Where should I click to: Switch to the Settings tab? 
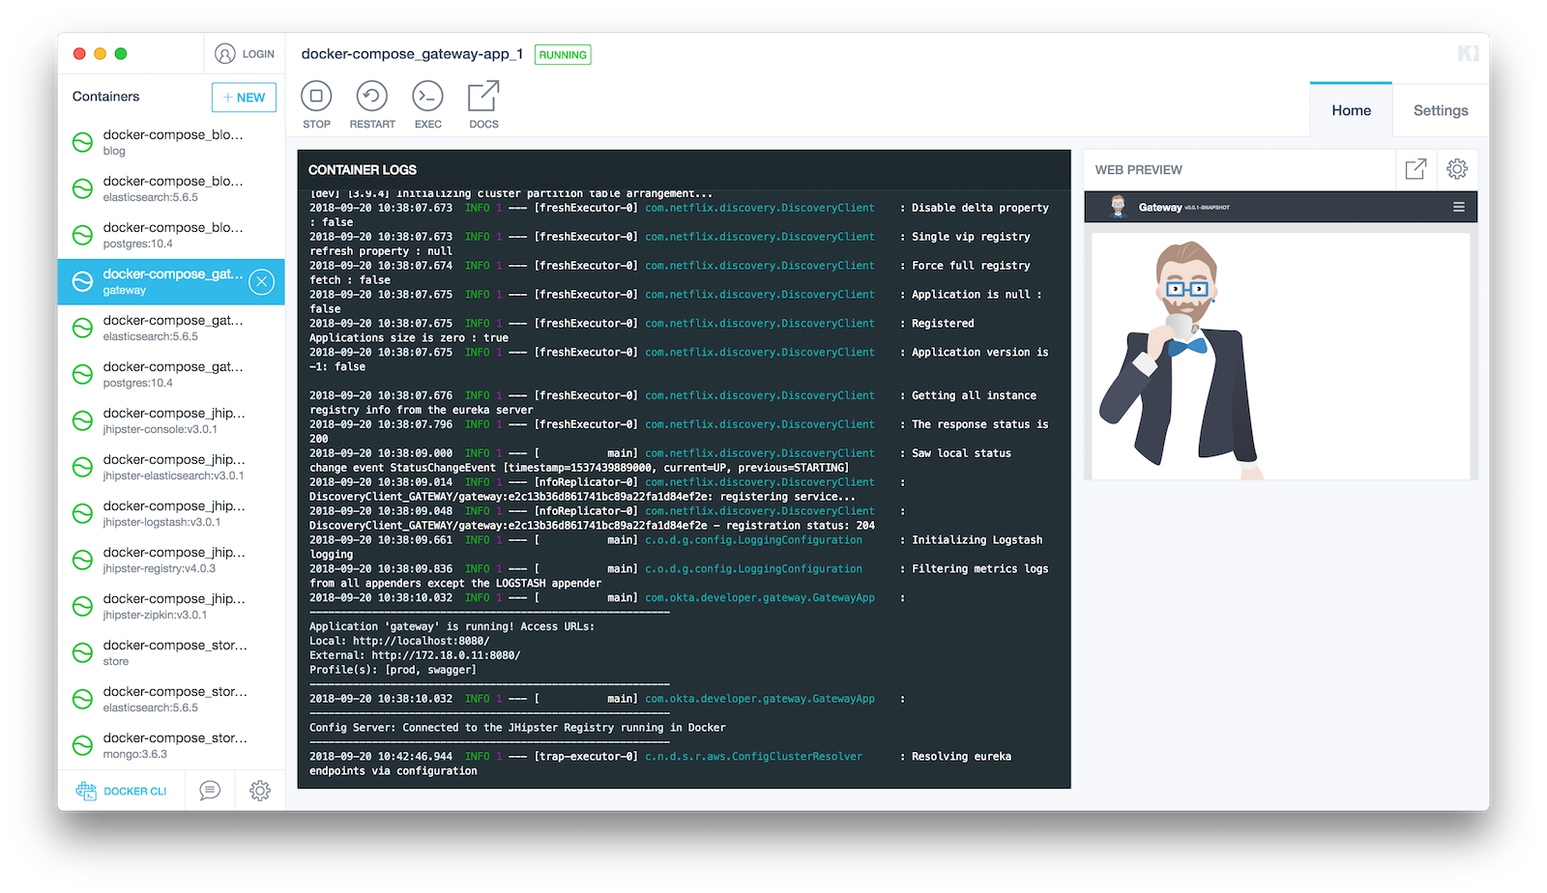(x=1440, y=109)
